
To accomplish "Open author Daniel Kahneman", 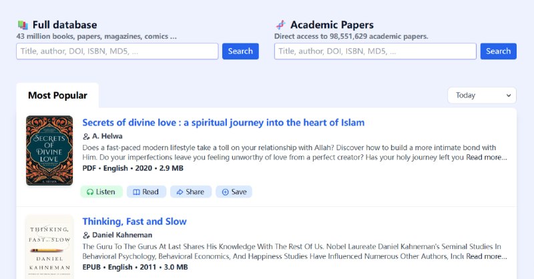I will [122, 235].
